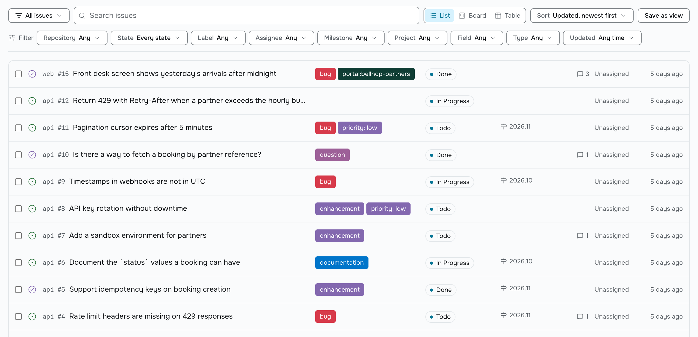This screenshot has width=698, height=337.
Task: Click milestone 2026.11 icon on issue #5
Action: [x=504, y=288]
